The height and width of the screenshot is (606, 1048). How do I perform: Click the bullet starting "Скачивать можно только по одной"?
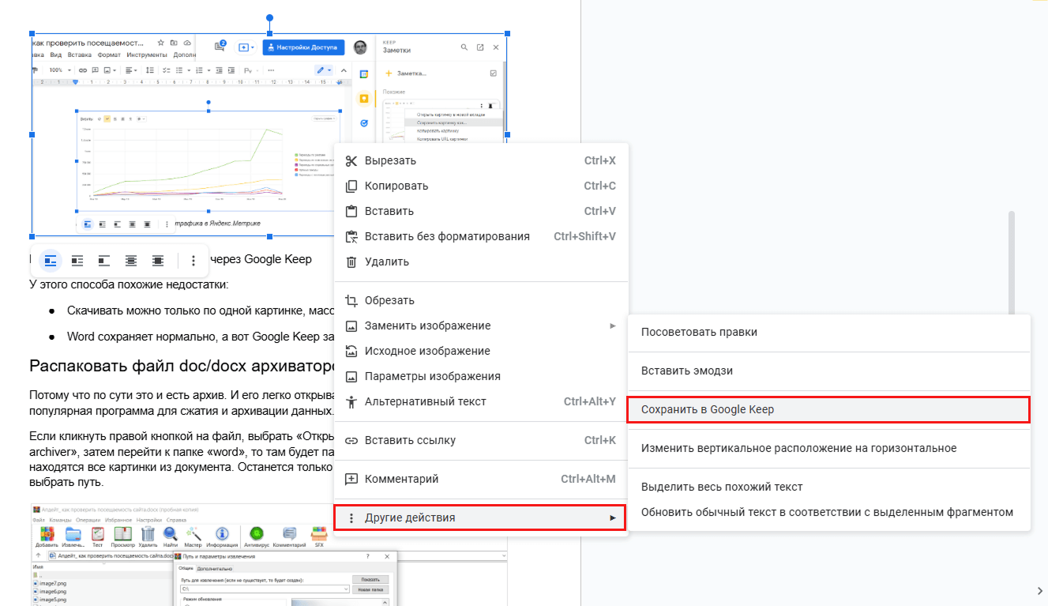[201, 311]
